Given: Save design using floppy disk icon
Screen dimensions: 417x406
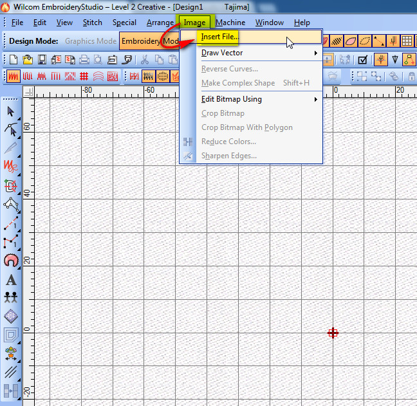Looking at the screenshot, I should click(x=42, y=60).
